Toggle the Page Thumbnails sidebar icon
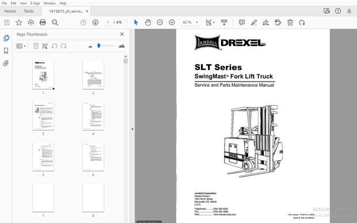 (6, 38)
